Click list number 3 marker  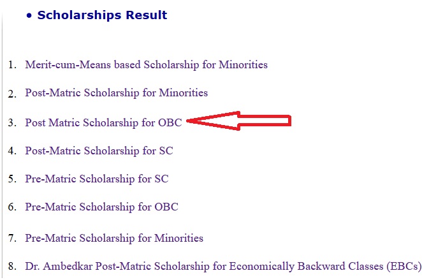tap(11, 123)
